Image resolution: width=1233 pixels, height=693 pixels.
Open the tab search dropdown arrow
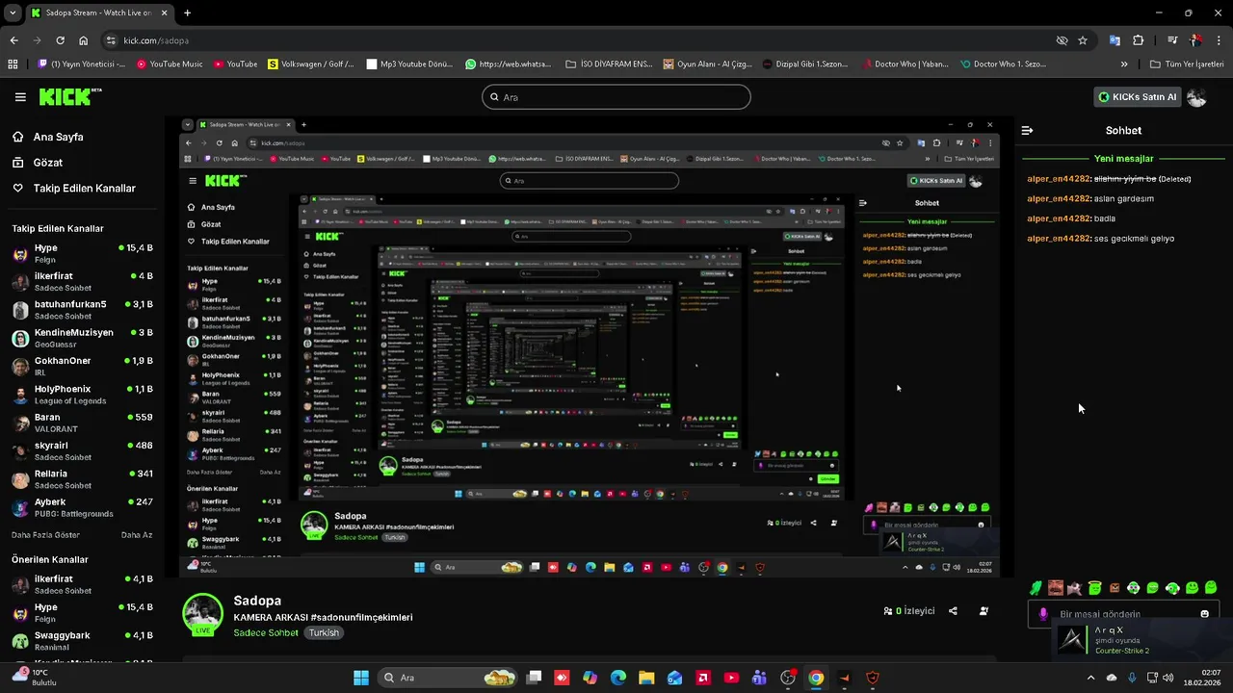pos(13,13)
